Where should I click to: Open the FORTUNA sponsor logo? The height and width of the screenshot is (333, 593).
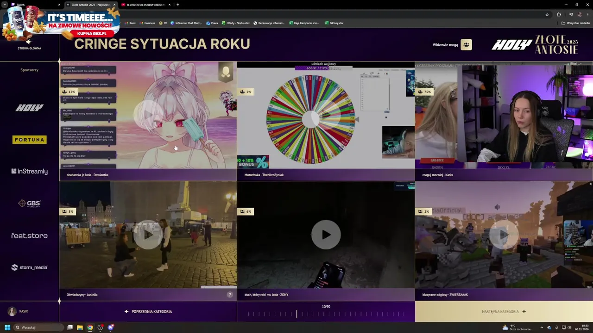pyautogui.click(x=30, y=140)
